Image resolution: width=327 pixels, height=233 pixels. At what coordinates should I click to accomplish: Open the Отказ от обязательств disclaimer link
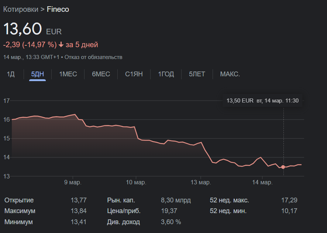pyautogui.click(x=93, y=57)
